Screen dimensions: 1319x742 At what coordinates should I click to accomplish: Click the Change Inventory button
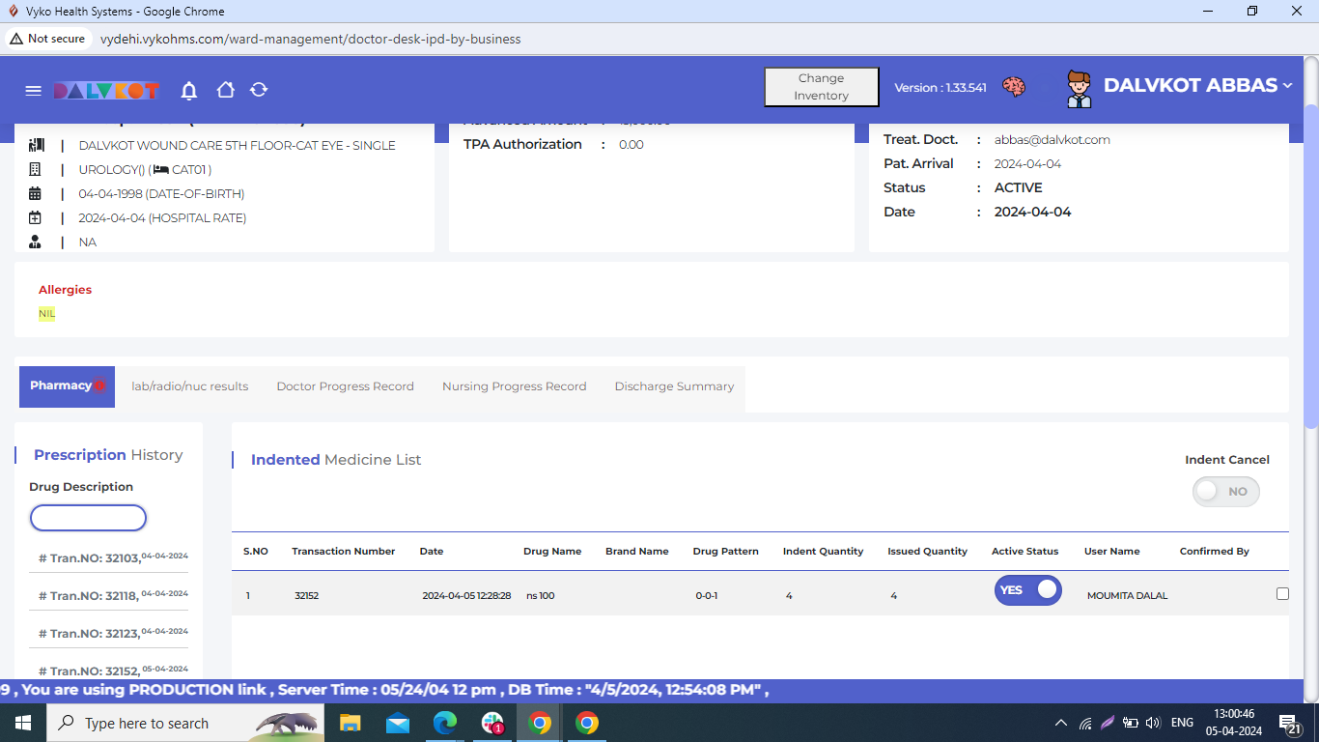(821, 87)
